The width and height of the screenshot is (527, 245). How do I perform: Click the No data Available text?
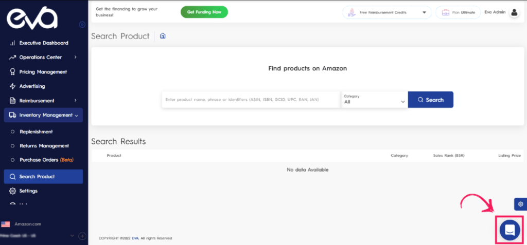click(x=308, y=170)
